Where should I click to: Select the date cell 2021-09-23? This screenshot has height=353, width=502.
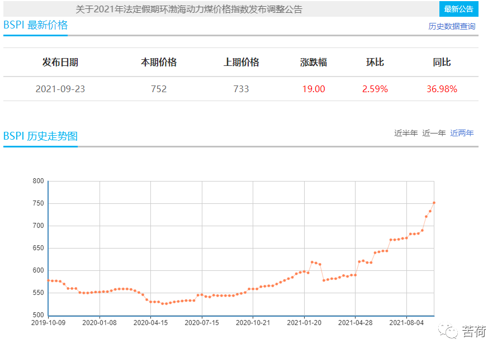click(x=60, y=89)
